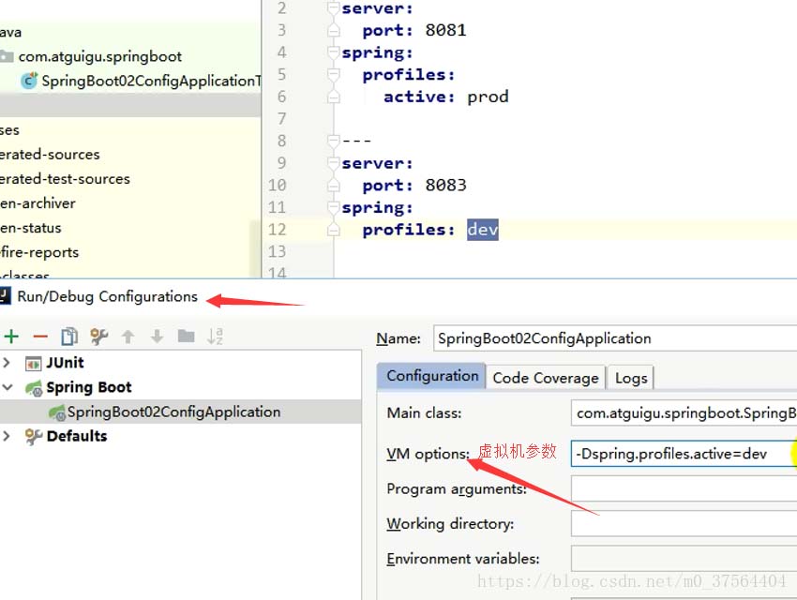Image resolution: width=797 pixels, height=600 pixels.
Task: Click the Main class field
Action: [x=684, y=413]
